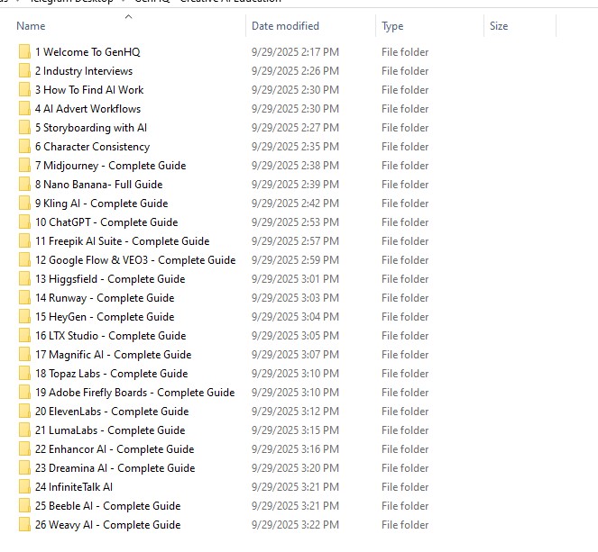Select the folder icon of 3 How To Find AI Work

coord(24,90)
